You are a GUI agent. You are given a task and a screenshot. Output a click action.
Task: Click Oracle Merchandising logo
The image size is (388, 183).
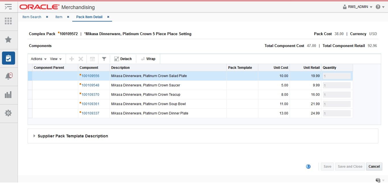(x=57, y=7)
